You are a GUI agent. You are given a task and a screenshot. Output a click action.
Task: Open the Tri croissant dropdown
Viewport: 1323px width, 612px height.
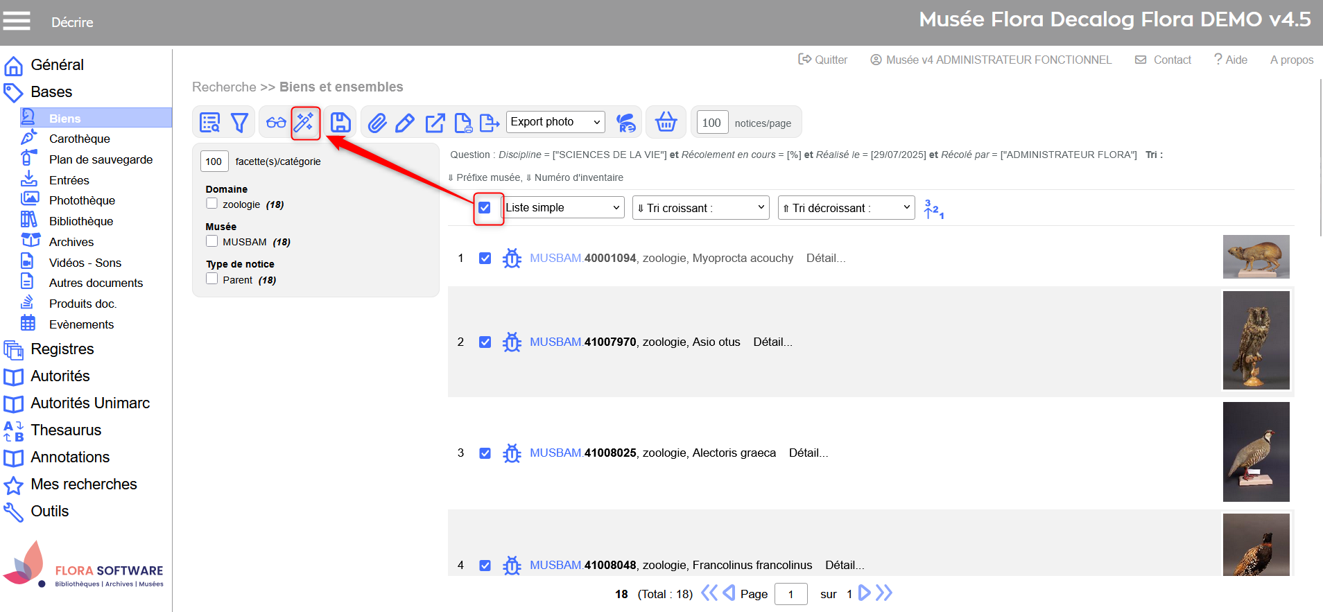700,208
